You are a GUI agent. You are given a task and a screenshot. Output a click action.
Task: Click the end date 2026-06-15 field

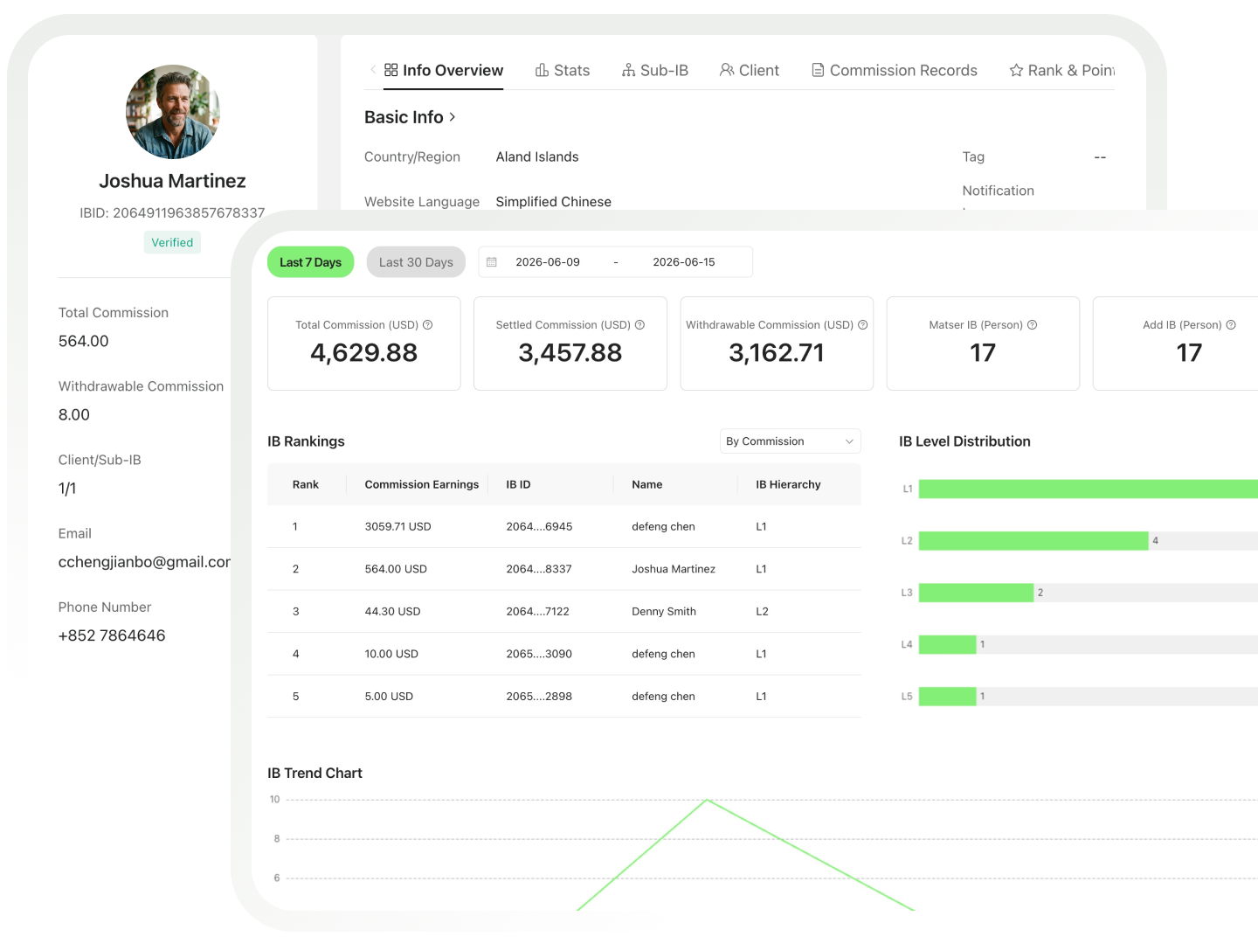(x=684, y=262)
